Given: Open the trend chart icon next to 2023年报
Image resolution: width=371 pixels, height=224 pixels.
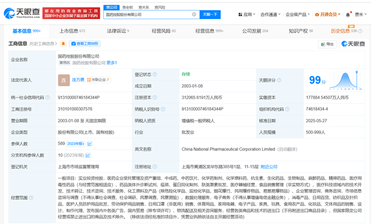Looking at the screenshot, I should (x=89, y=144).
